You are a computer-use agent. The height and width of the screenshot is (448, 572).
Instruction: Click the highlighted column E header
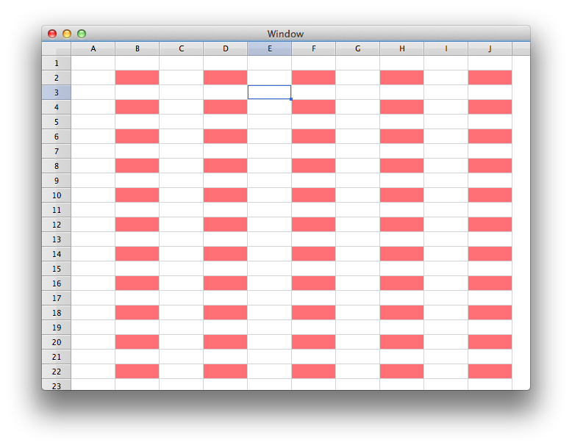pos(270,48)
